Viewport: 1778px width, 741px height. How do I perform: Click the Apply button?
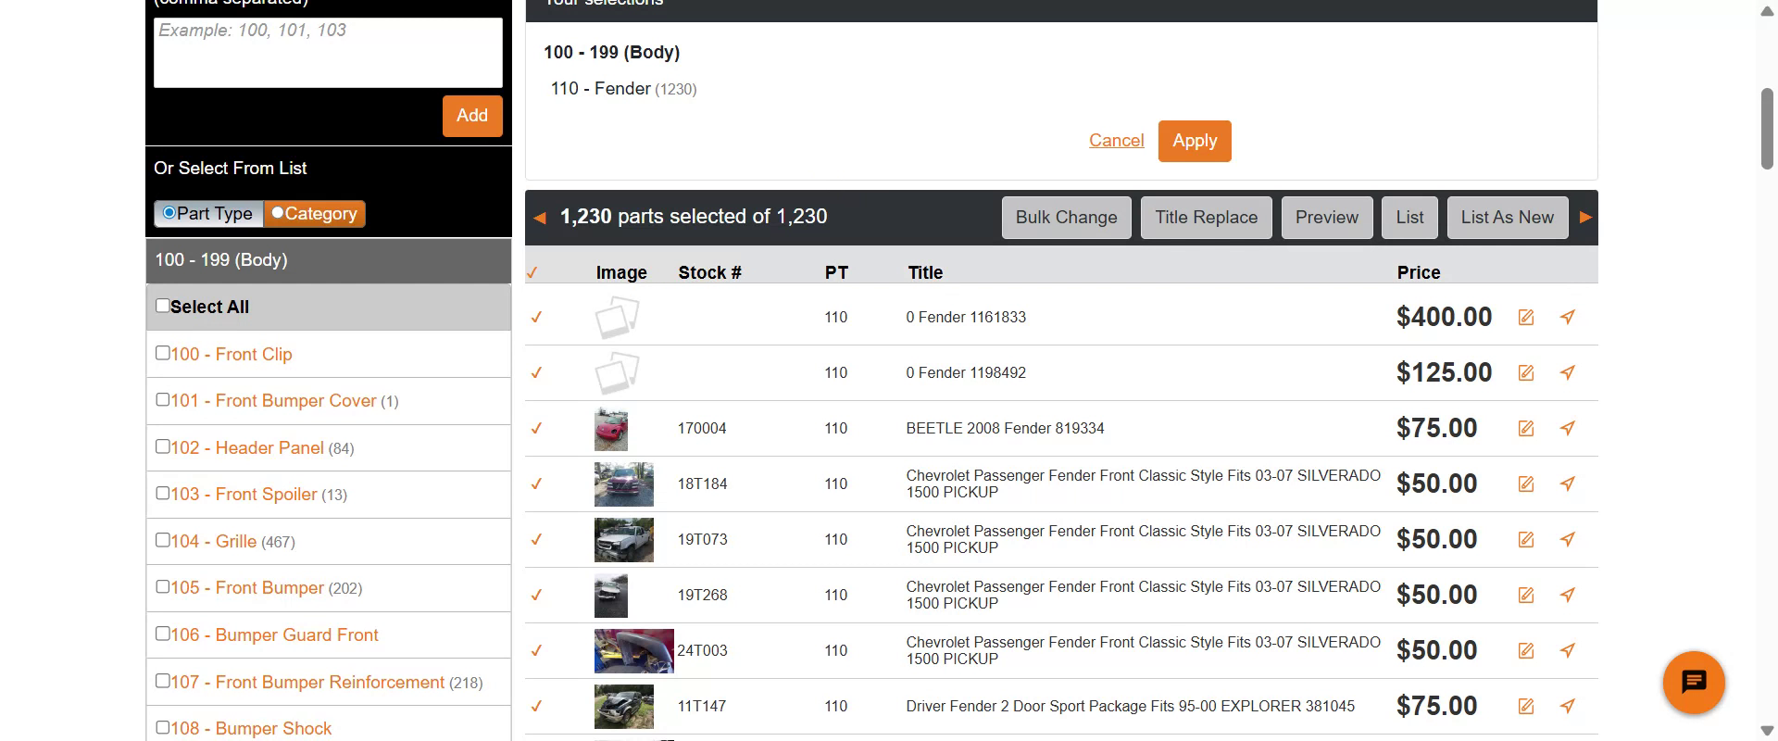pyautogui.click(x=1195, y=141)
